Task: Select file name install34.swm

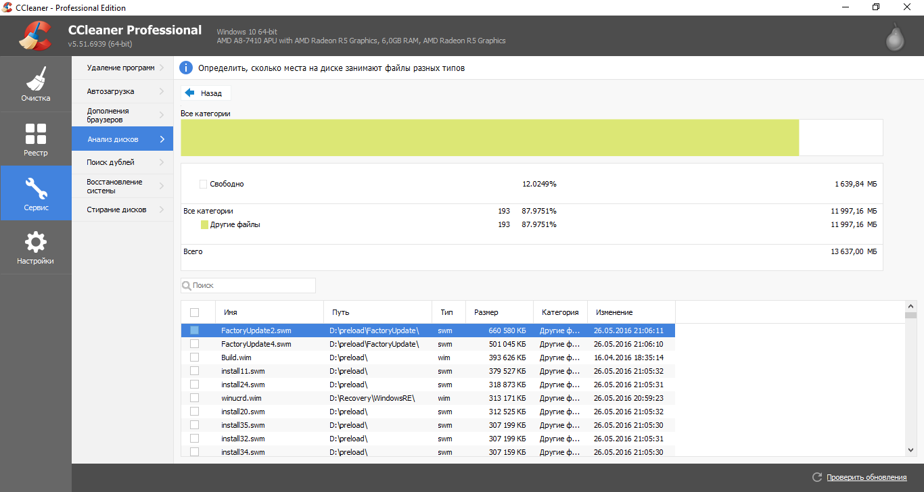Action: [243, 452]
